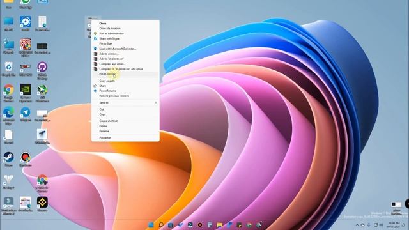Open File Explorer from the taskbar
Viewport: 409px width, 230px height.
[x=220, y=225]
